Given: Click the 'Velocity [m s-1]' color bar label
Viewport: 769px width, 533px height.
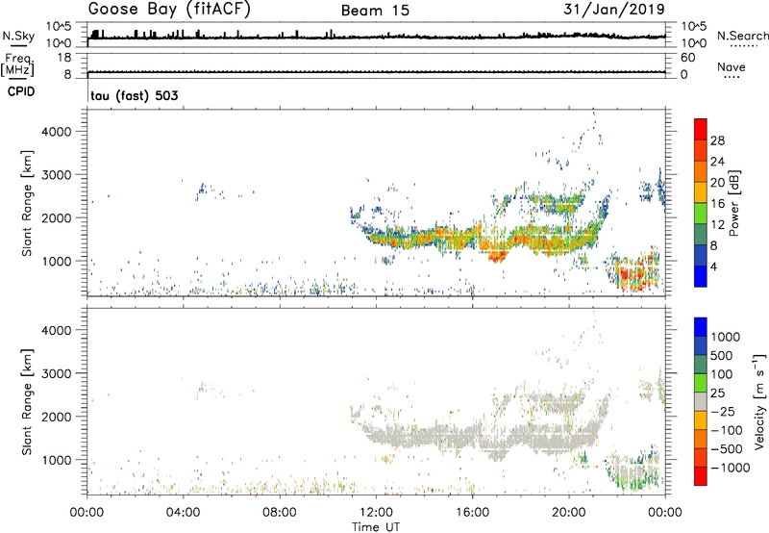Looking at the screenshot, I should [x=759, y=401].
